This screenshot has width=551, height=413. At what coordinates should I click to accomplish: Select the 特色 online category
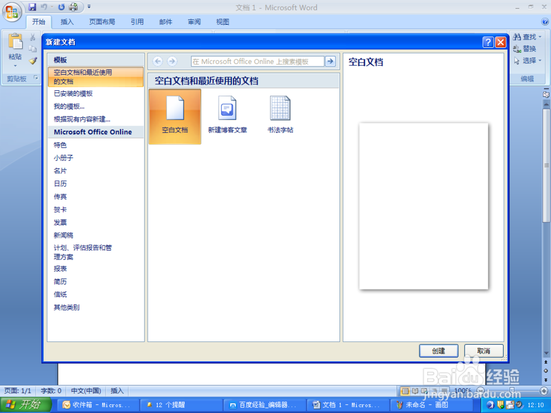[x=60, y=145]
